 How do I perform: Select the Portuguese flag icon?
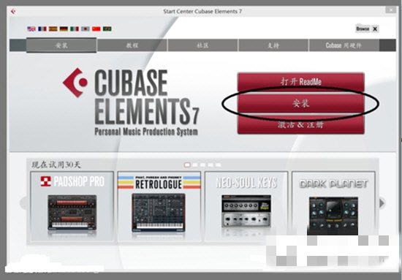107,29
